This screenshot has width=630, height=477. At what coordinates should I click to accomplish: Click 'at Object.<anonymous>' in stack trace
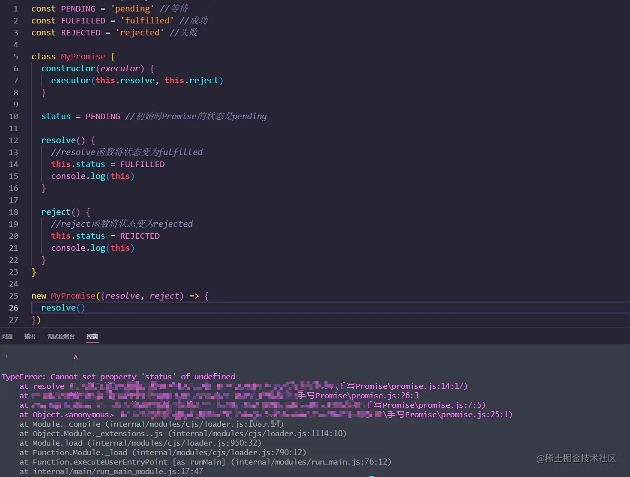click(66, 414)
